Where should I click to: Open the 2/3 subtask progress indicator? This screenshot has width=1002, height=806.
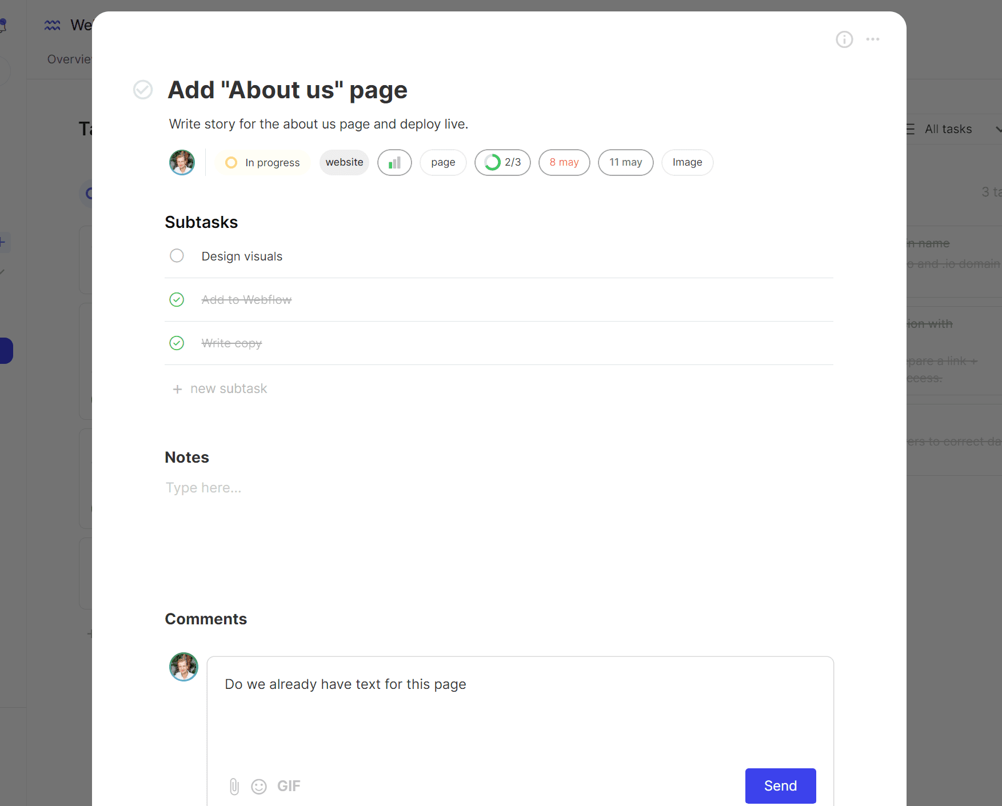click(502, 163)
